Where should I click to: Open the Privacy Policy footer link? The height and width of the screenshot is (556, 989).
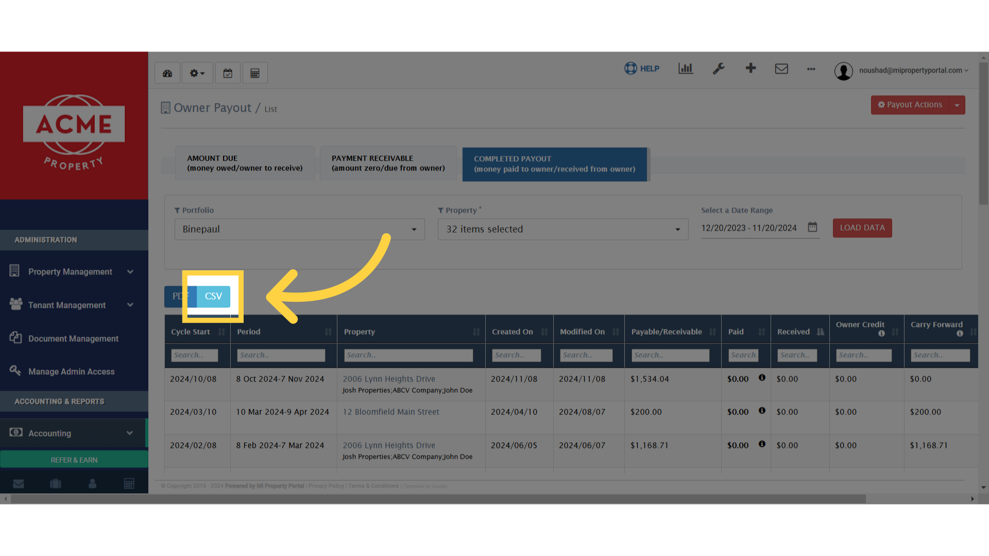pos(326,486)
